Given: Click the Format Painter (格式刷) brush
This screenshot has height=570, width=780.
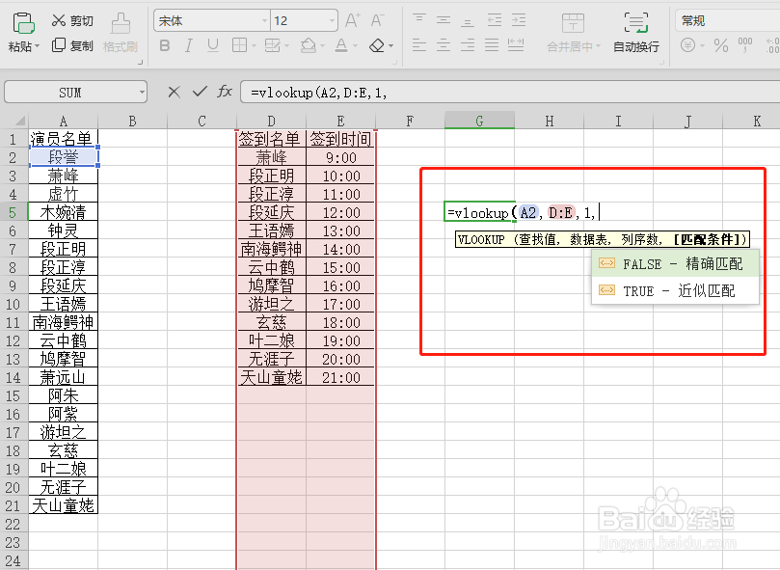Looking at the screenshot, I should 121,33.
